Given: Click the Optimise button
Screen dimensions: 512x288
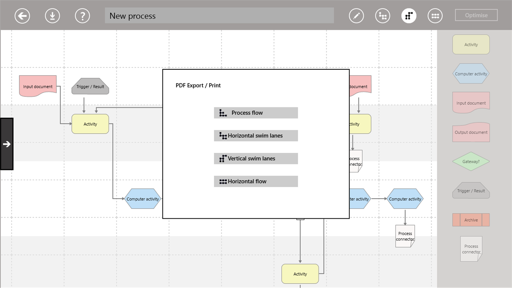Looking at the screenshot, I should [476, 15].
